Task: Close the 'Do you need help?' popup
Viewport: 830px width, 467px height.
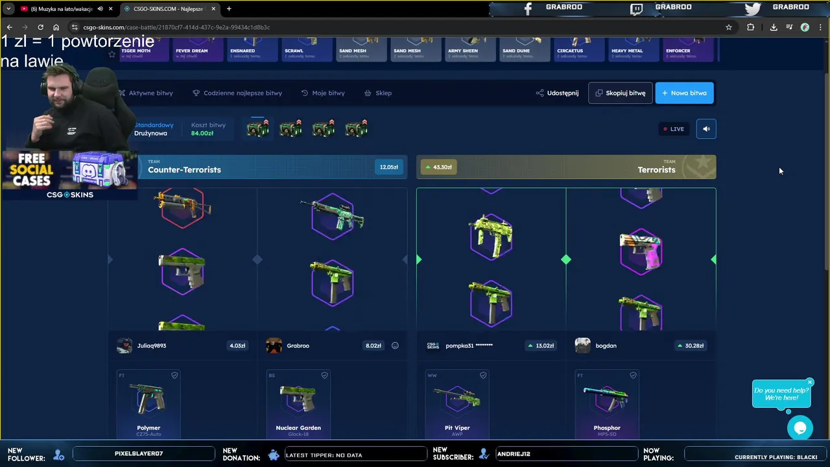Action: click(x=810, y=383)
